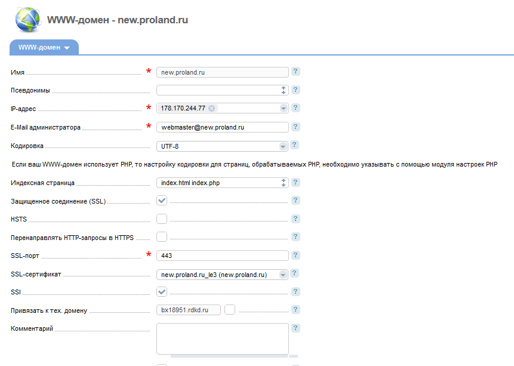This screenshot has width=514, height=366.
Task: Click the SSL-порт input field
Action: click(222, 256)
